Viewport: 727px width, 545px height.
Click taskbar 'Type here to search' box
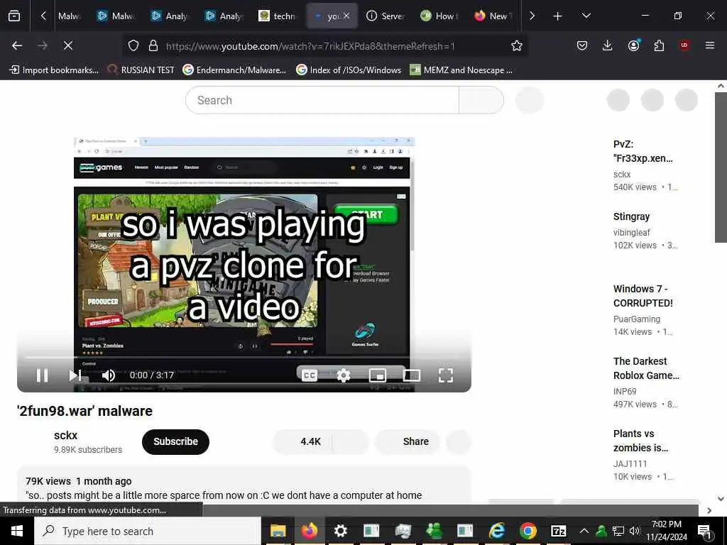coord(148,531)
